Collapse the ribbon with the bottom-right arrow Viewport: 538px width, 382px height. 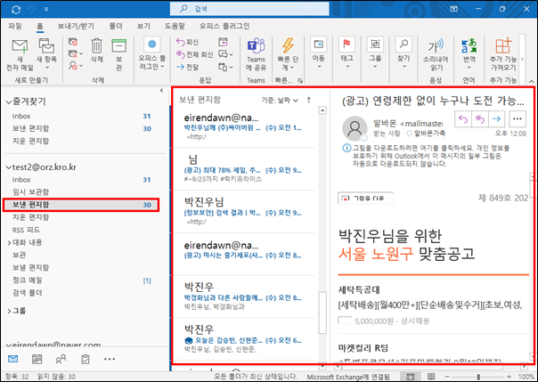(x=532, y=81)
